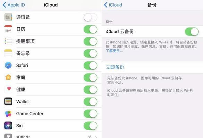The width and height of the screenshot is (203, 138).
Task: Tap the Contacts (通讯录) app icon
Action: (8, 17)
